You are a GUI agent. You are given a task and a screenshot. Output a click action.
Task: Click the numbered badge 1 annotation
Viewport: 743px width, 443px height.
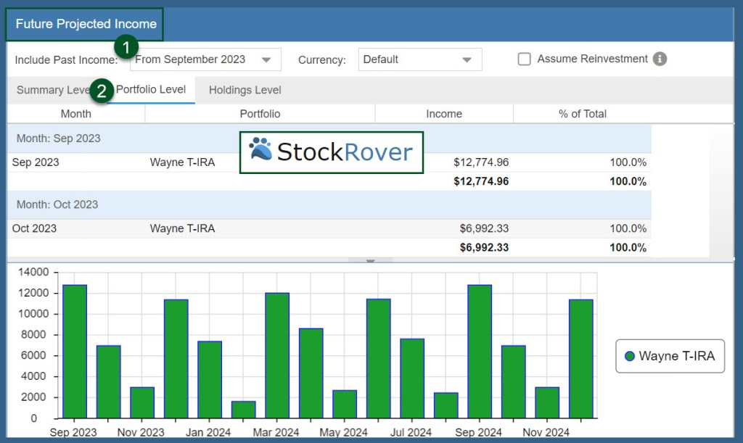click(126, 47)
